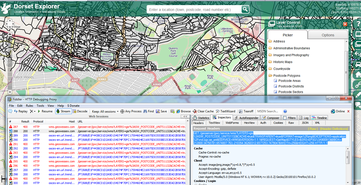
Task: Click the map zoom in plus button
Action: [10, 34]
